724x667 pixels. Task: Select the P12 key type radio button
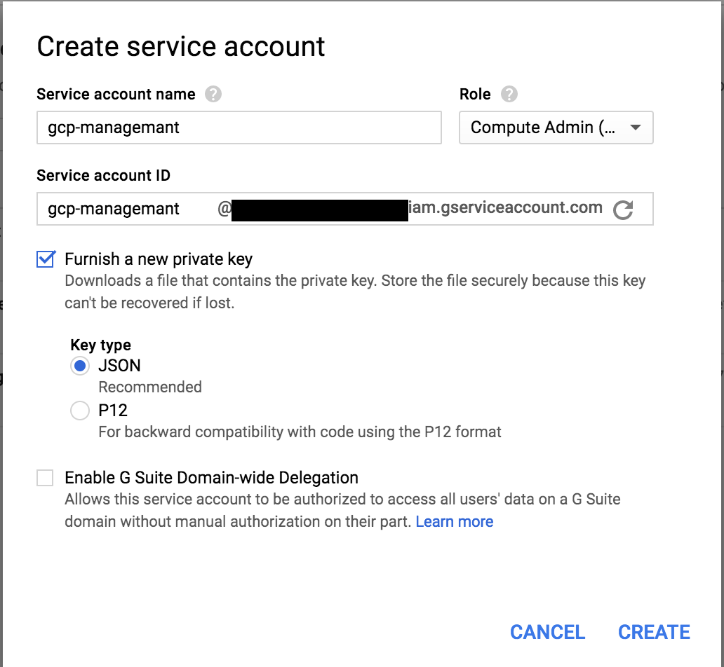click(x=80, y=411)
